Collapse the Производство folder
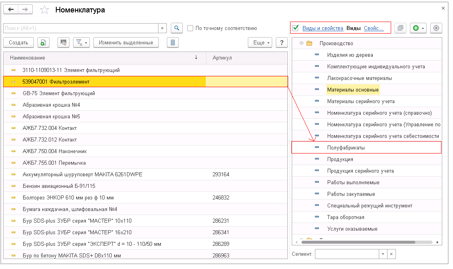 302,43
